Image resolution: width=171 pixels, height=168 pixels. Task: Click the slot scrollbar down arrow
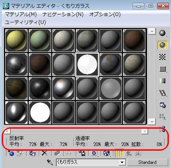(x=152, y=122)
